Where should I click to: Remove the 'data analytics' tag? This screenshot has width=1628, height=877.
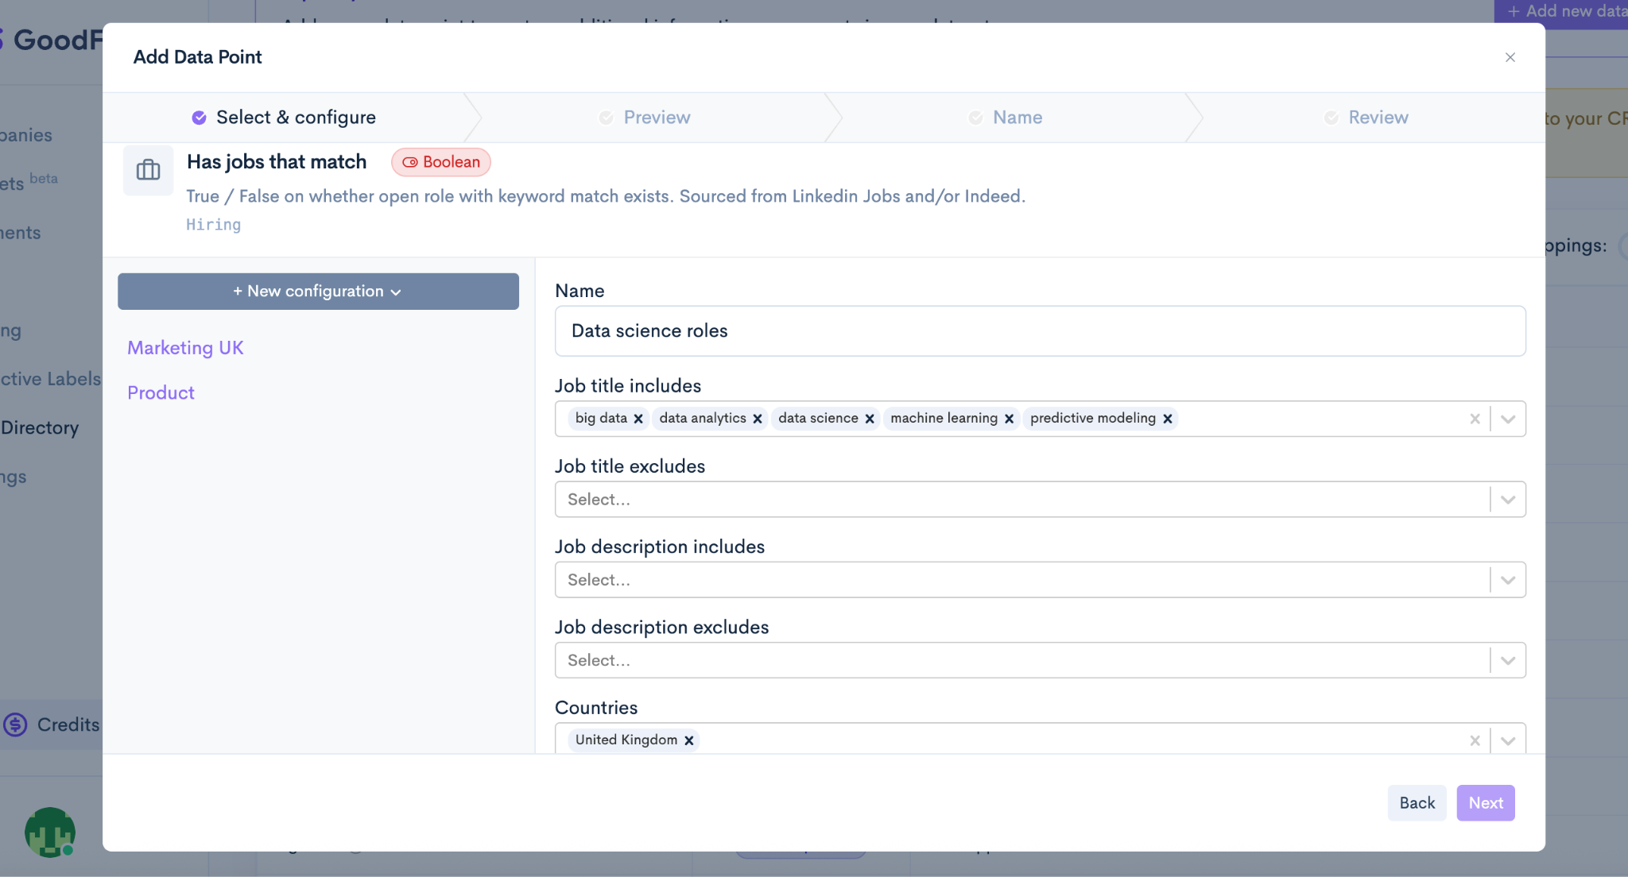(x=758, y=419)
